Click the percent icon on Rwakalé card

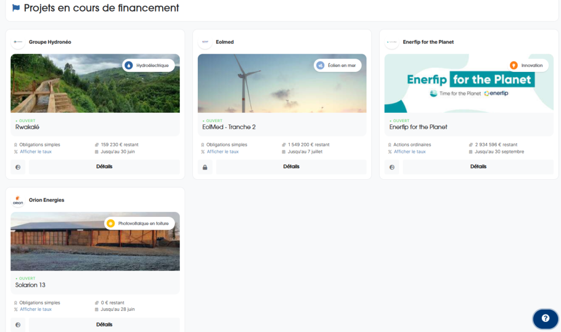click(x=16, y=152)
